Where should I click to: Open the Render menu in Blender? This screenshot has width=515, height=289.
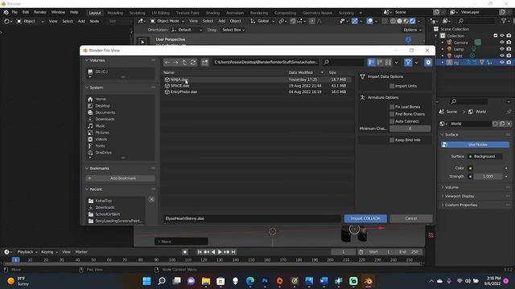coord(40,13)
